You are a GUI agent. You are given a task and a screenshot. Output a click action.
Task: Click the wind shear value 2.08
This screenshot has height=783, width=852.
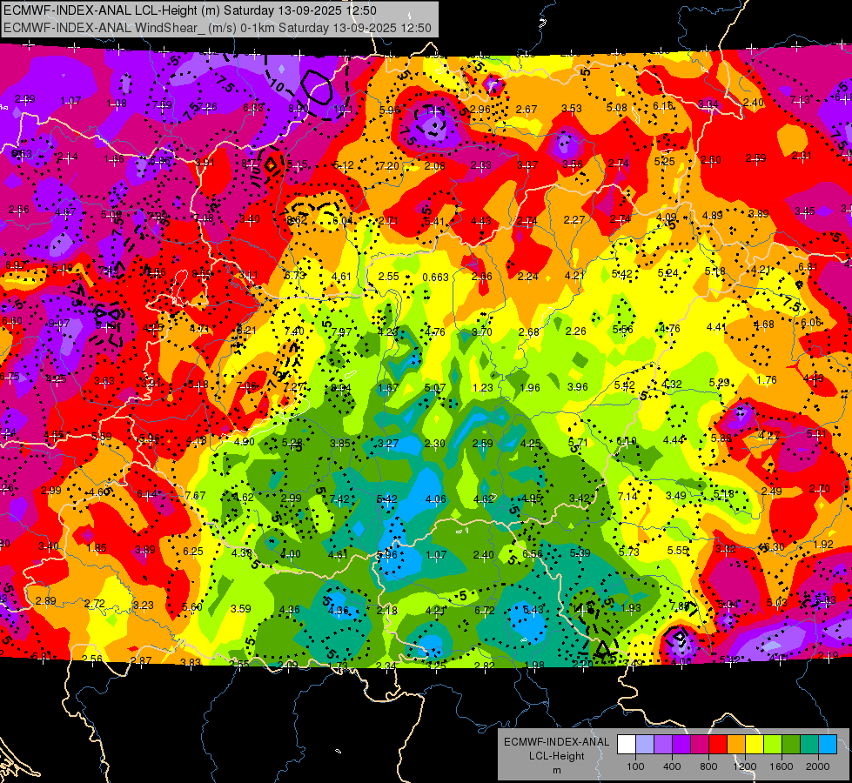tap(434, 165)
